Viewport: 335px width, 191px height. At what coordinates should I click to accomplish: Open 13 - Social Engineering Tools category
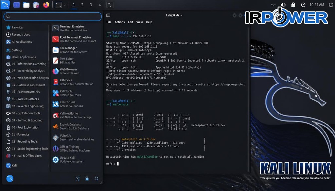point(30,149)
